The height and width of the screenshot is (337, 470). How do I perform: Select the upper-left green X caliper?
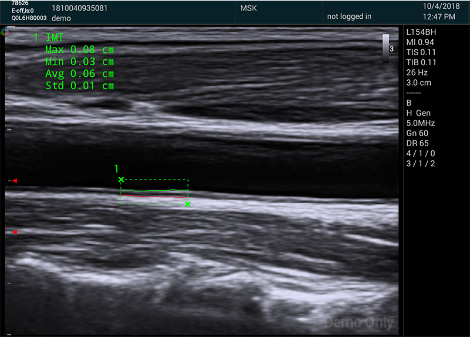[x=121, y=180]
